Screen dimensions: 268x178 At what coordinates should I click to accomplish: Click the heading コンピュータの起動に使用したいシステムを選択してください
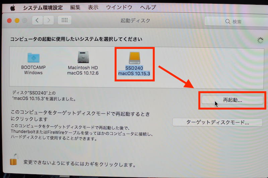(x=76, y=39)
